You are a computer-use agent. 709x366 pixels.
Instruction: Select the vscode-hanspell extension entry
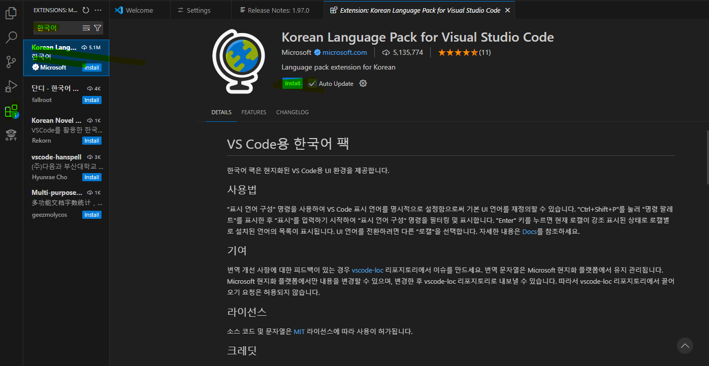(x=66, y=167)
